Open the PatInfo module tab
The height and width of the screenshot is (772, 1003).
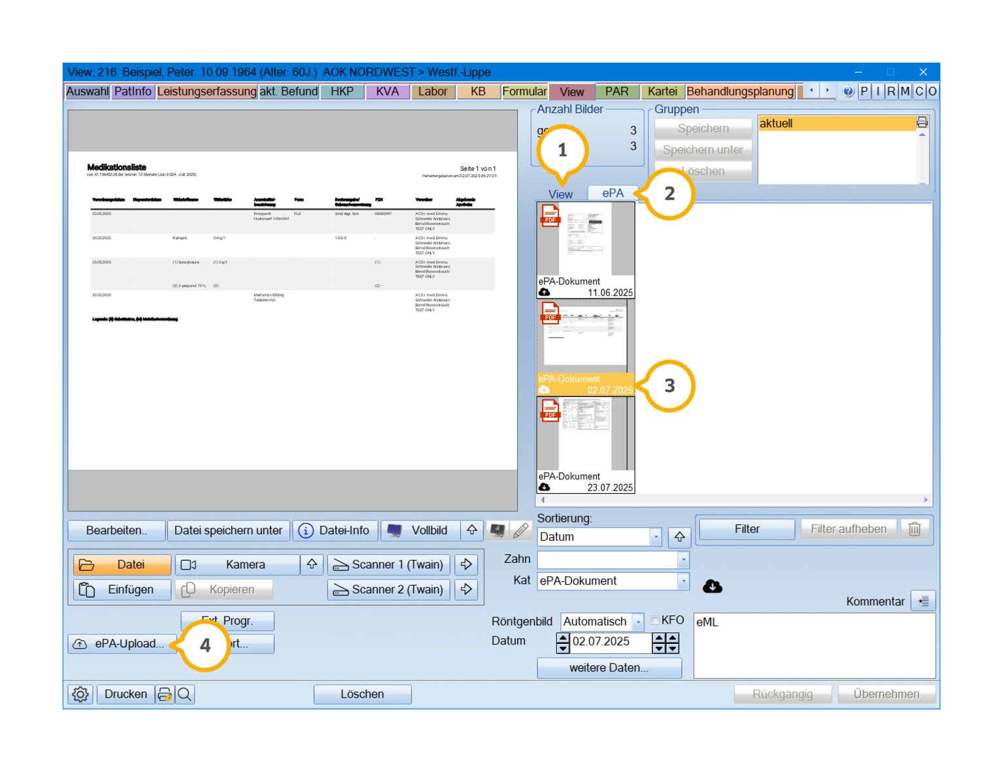pyautogui.click(x=133, y=91)
